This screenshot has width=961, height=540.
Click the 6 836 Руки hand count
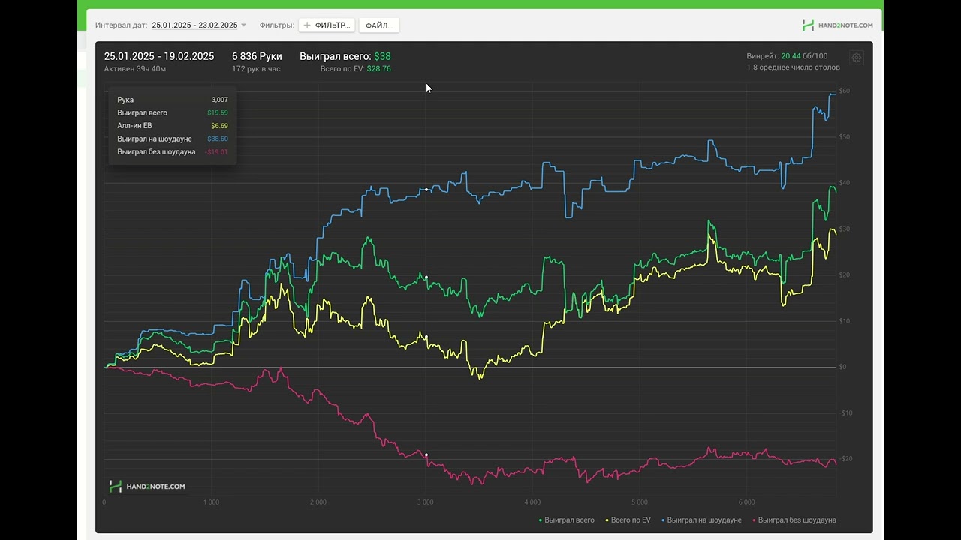point(257,56)
